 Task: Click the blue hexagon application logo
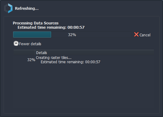8,8
